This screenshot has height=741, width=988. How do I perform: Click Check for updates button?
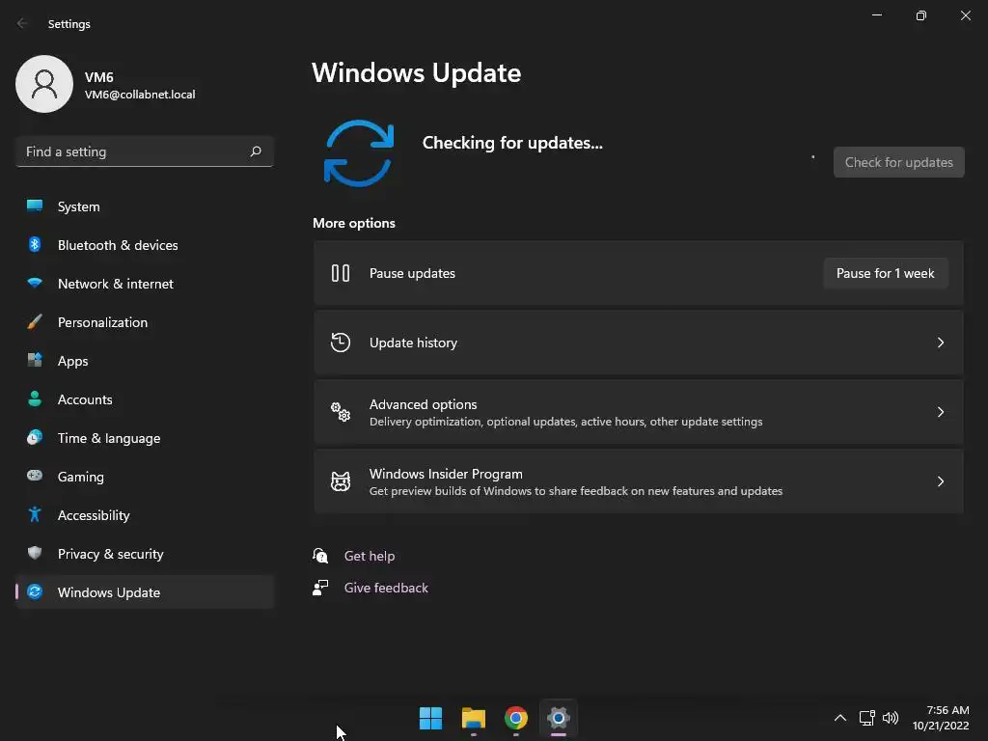898,162
